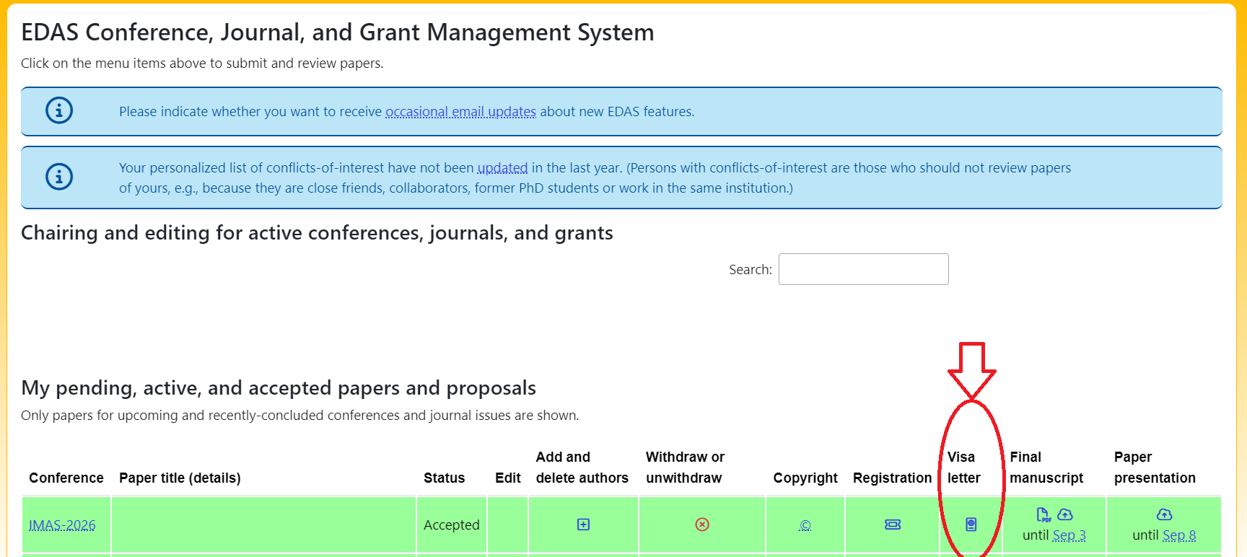Click the Registration column header
This screenshot has width=1247, height=557.
(892, 478)
